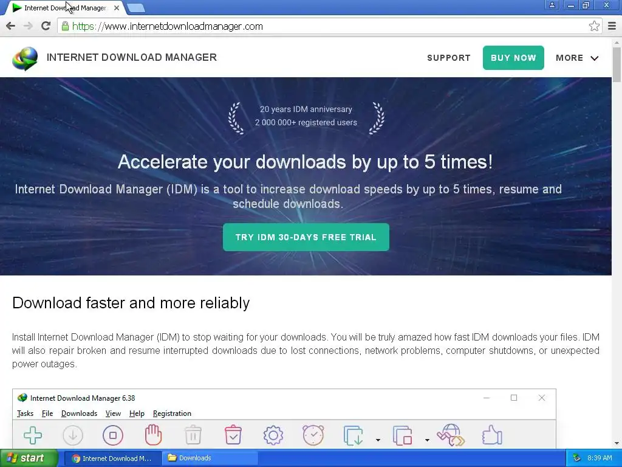Click 'Accelerate your downloads by up to 5 times!' headline
This screenshot has width=622, height=467.
click(x=306, y=162)
